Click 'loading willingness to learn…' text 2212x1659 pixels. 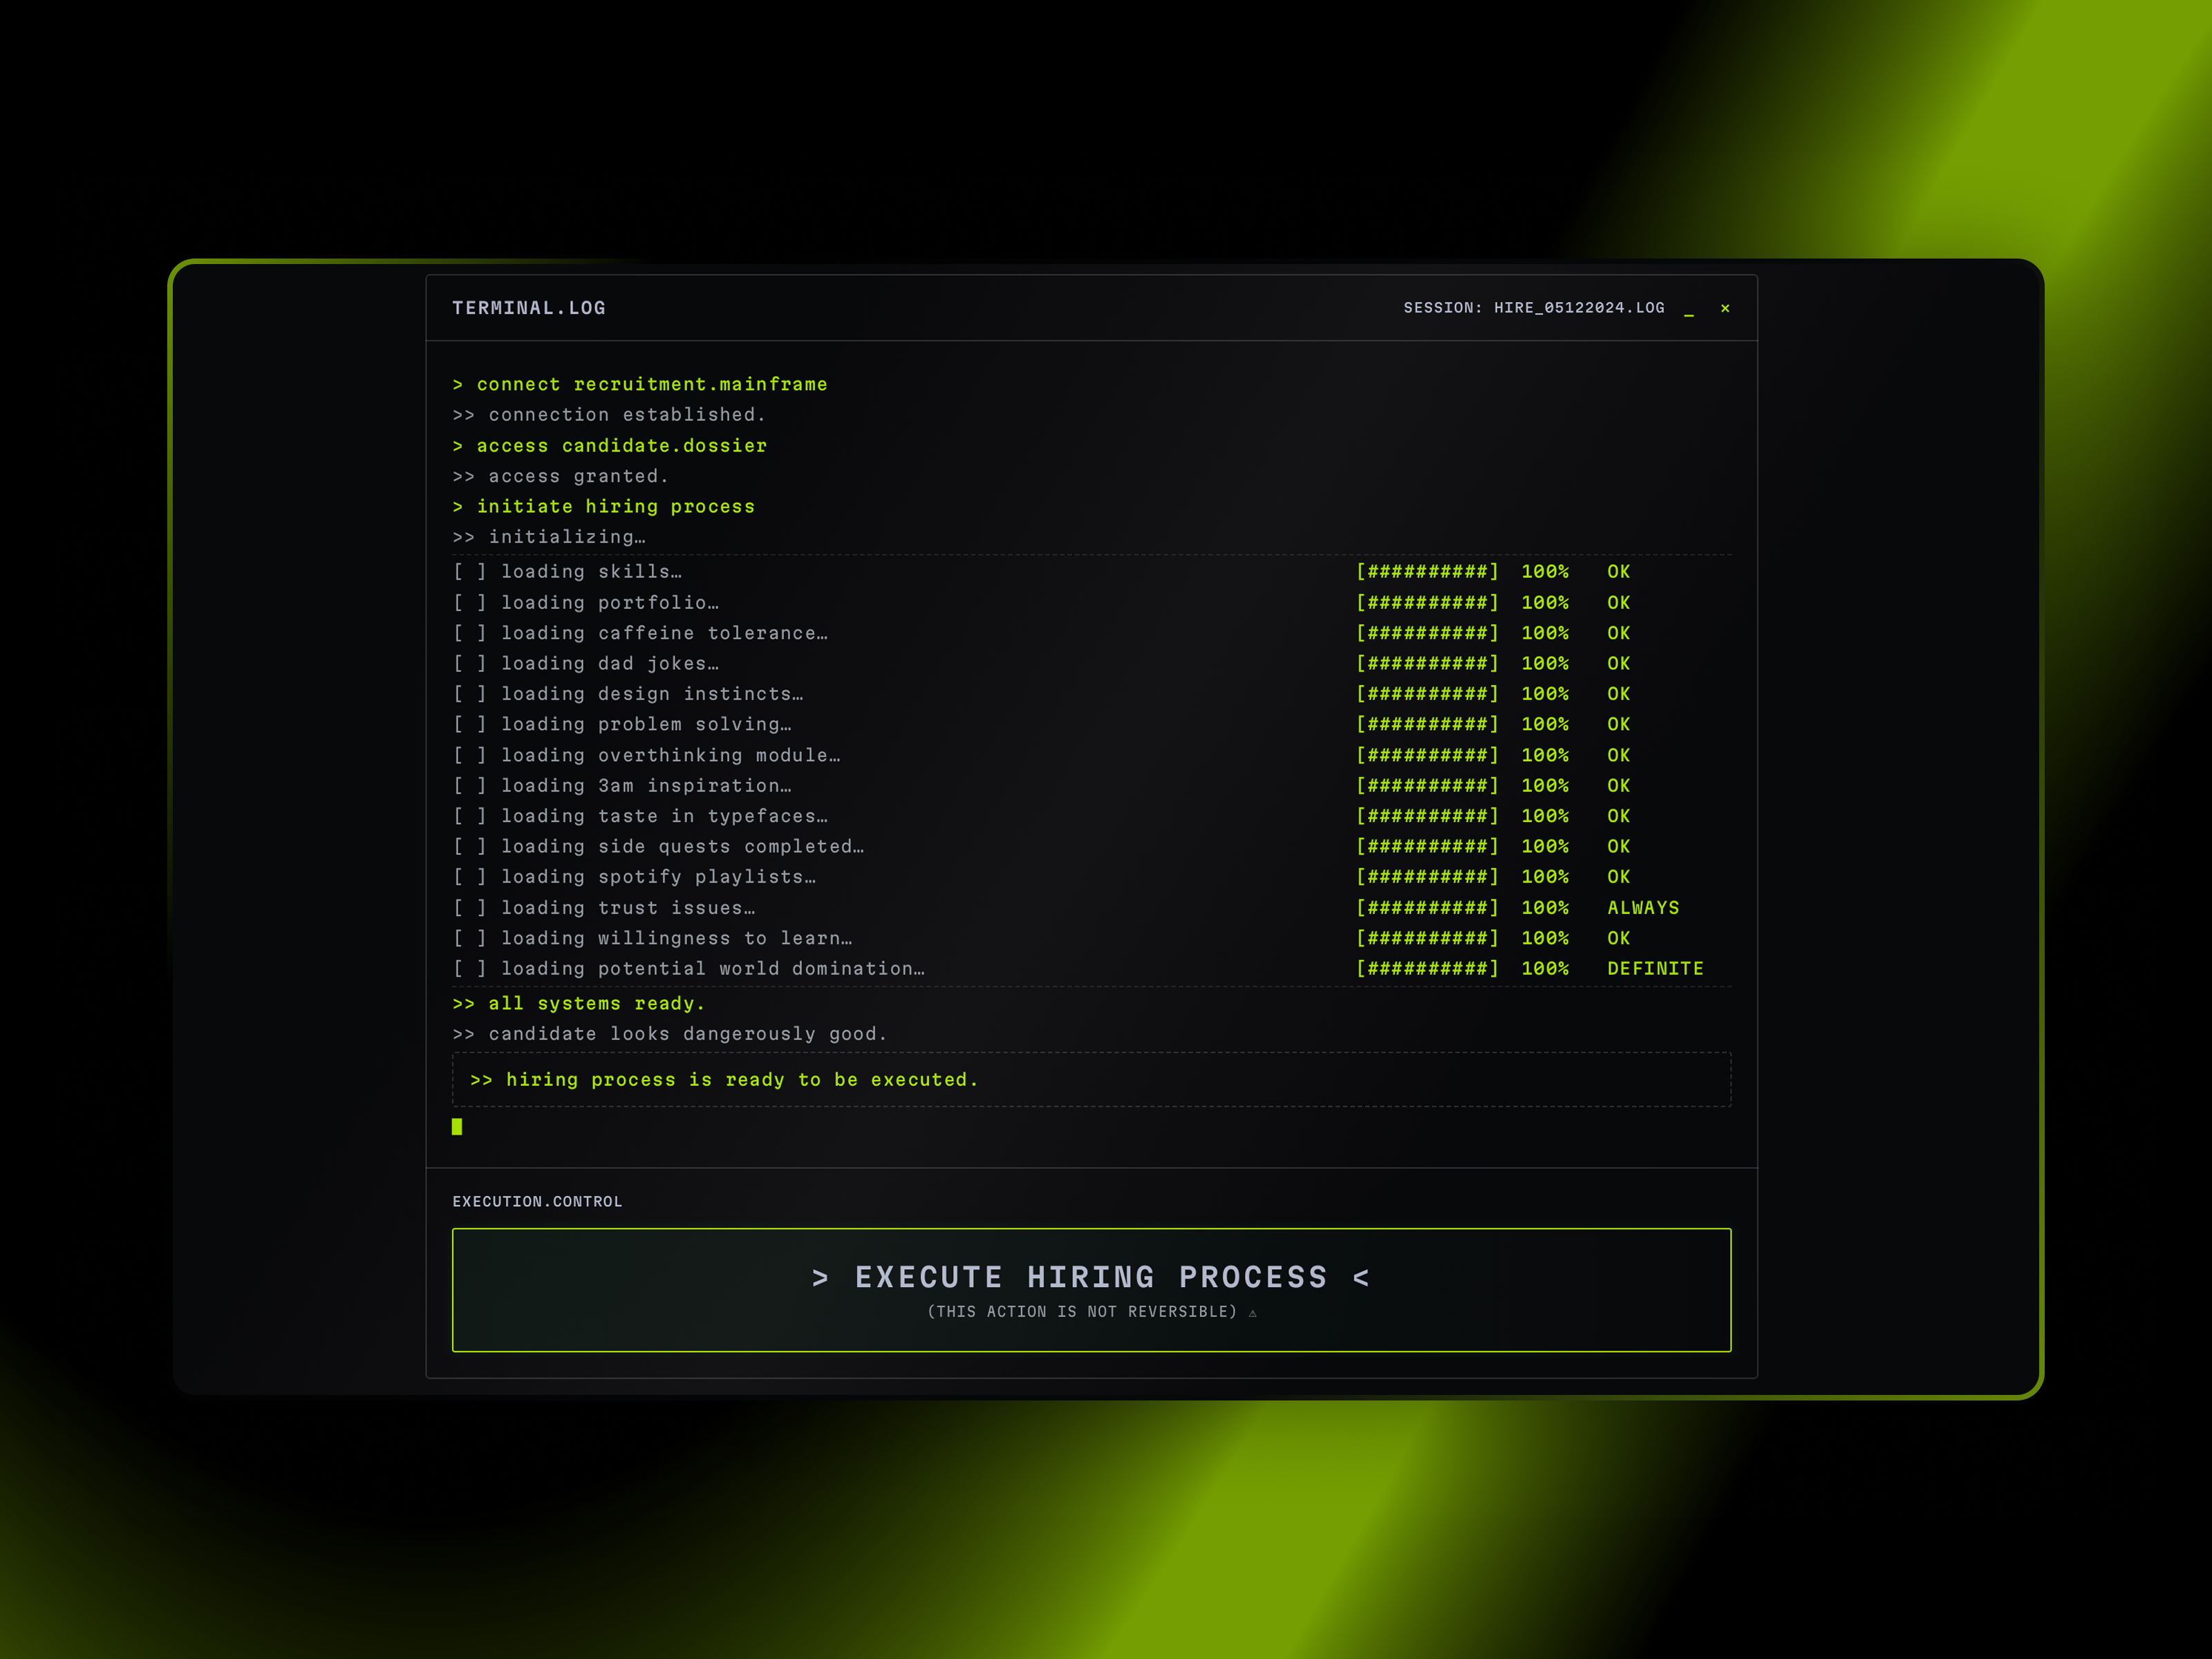(x=676, y=938)
